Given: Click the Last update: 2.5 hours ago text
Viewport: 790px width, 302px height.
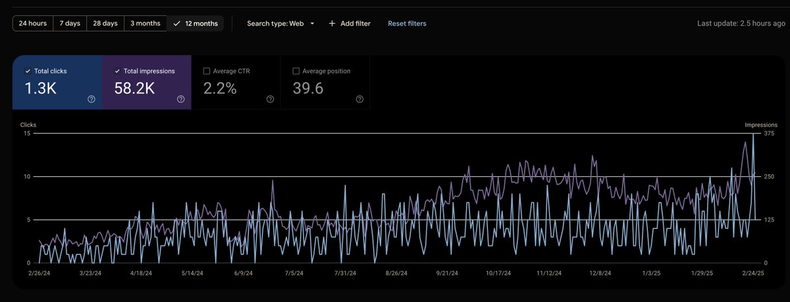Looking at the screenshot, I should [x=741, y=23].
